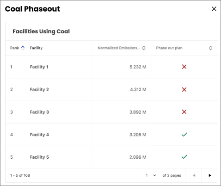
Task: Close the Coal Phaseout dialog
Action: click(214, 9)
